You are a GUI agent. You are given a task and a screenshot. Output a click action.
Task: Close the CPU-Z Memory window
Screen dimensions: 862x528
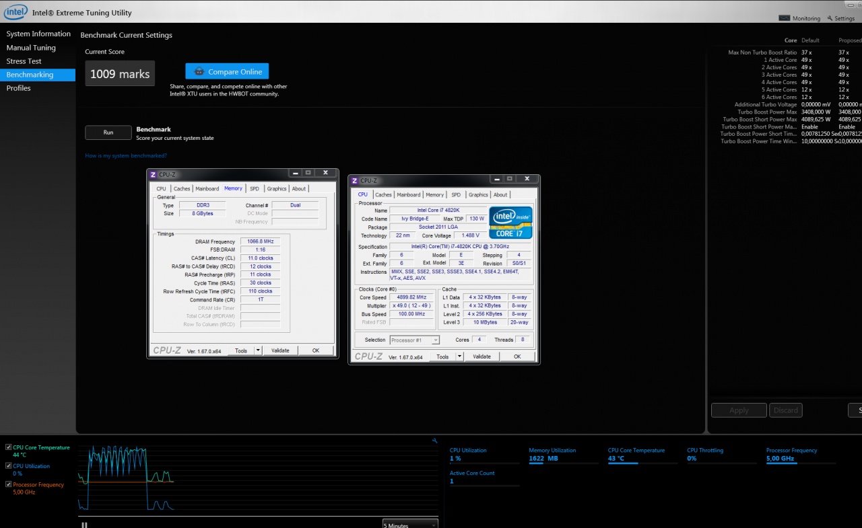pos(326,173)
